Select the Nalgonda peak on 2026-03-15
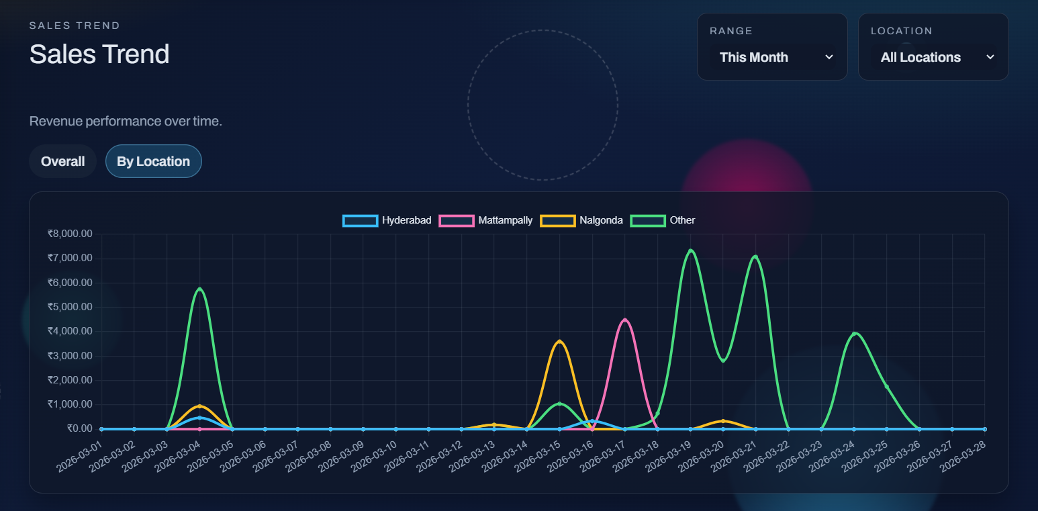This screenshot has width=1038, height=511. (559, 342)
